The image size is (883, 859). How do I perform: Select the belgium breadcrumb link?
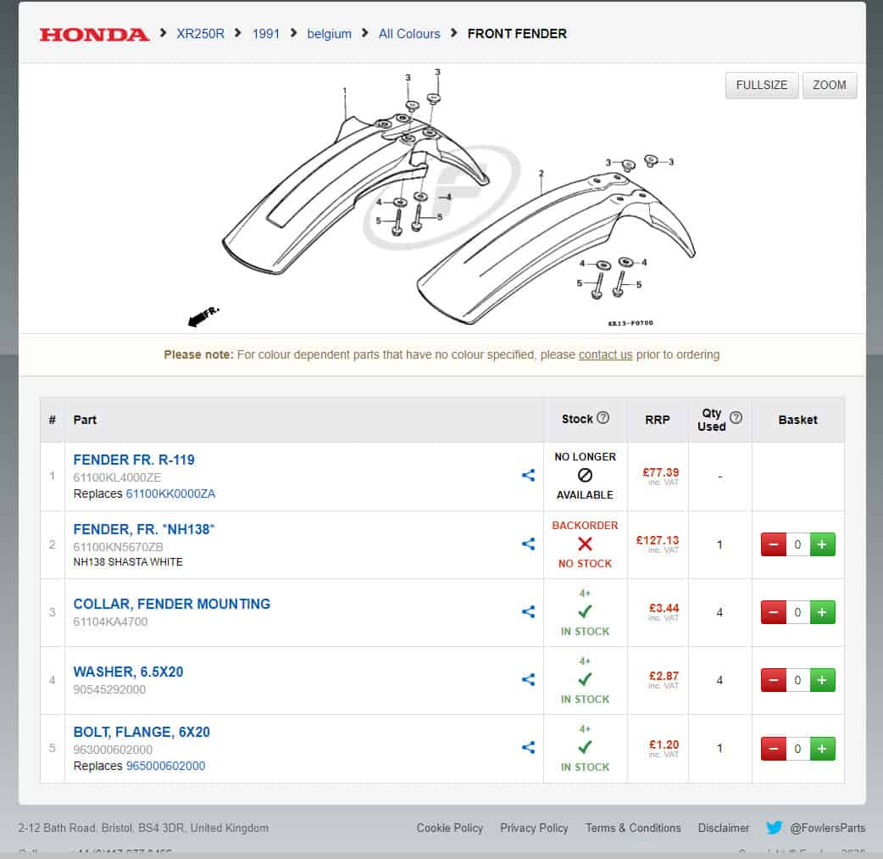coord(330,34)
